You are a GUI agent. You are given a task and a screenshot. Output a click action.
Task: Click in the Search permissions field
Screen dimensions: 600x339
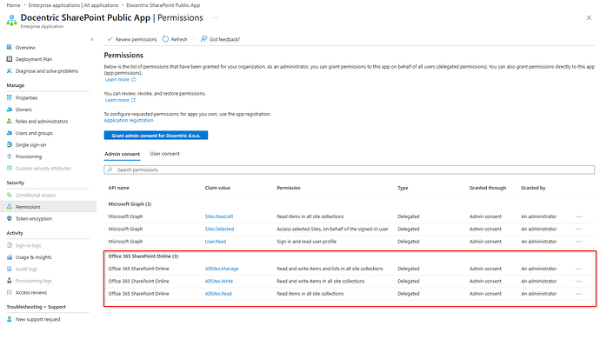pyautogui.click(x=349, y=169)
